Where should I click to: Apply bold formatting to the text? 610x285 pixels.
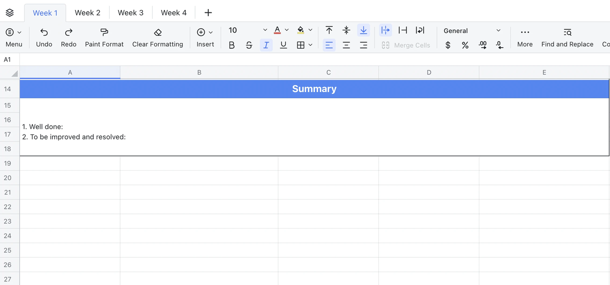coord(232,45)
